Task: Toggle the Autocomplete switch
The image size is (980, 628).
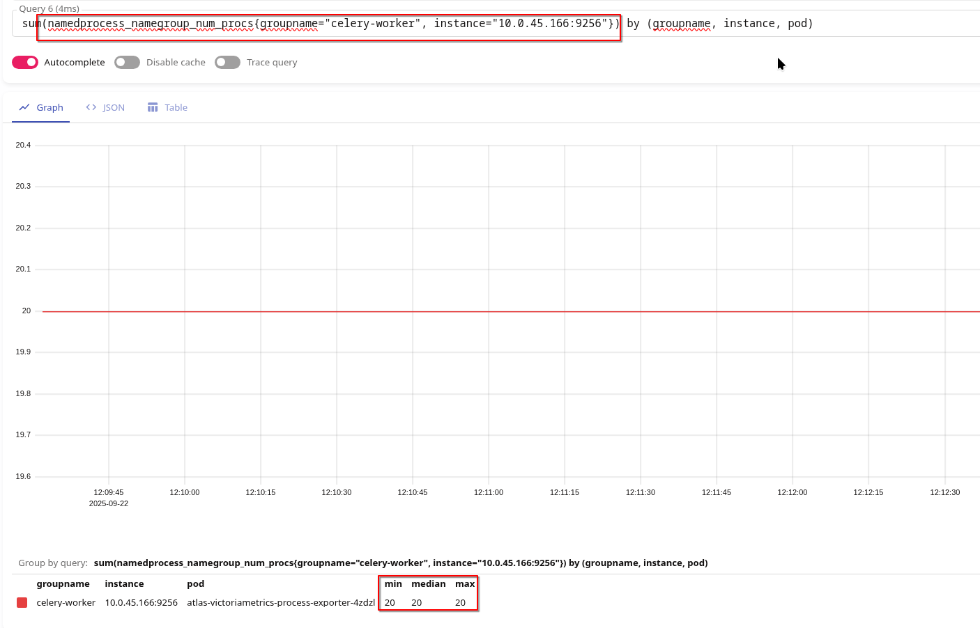Action: (x=25, y=63)
